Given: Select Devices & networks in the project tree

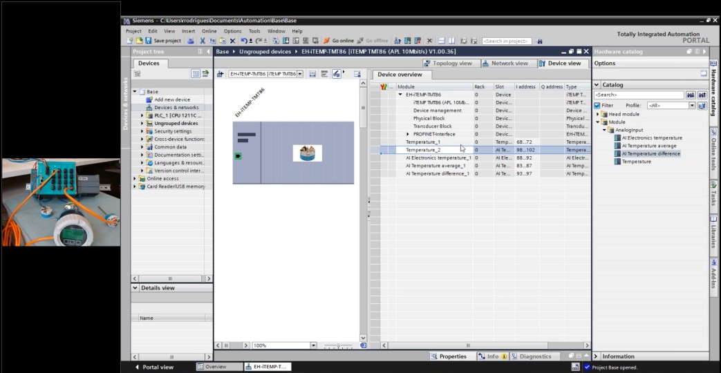Looking at the screenshot, I should pos(176,108).
